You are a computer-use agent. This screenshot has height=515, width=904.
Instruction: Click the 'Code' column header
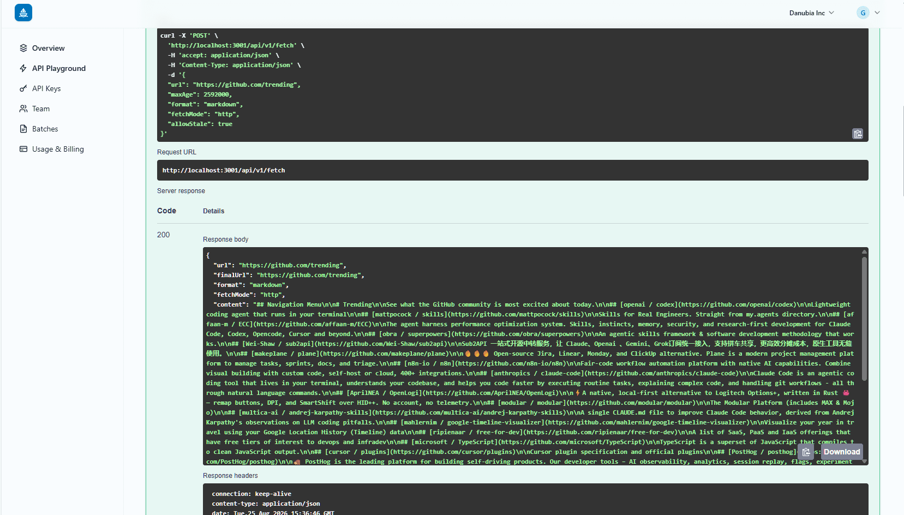(166, 211)
